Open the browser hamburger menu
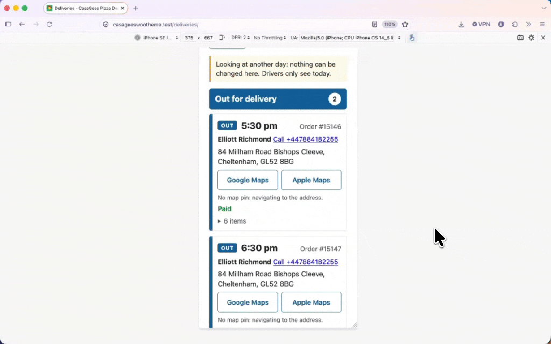 542,24
